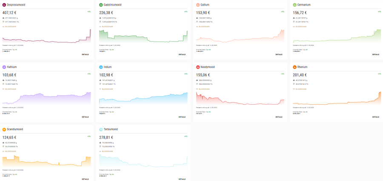Open DETAILS for Dysprosiumoxid
Screen dimensions: 383x181
[x=85, y=54]
